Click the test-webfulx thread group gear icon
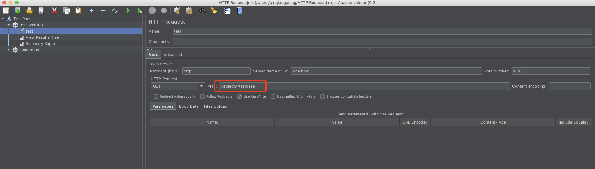Screen dimensions: 595x169 pyautogui.click(x=15, y=25)
